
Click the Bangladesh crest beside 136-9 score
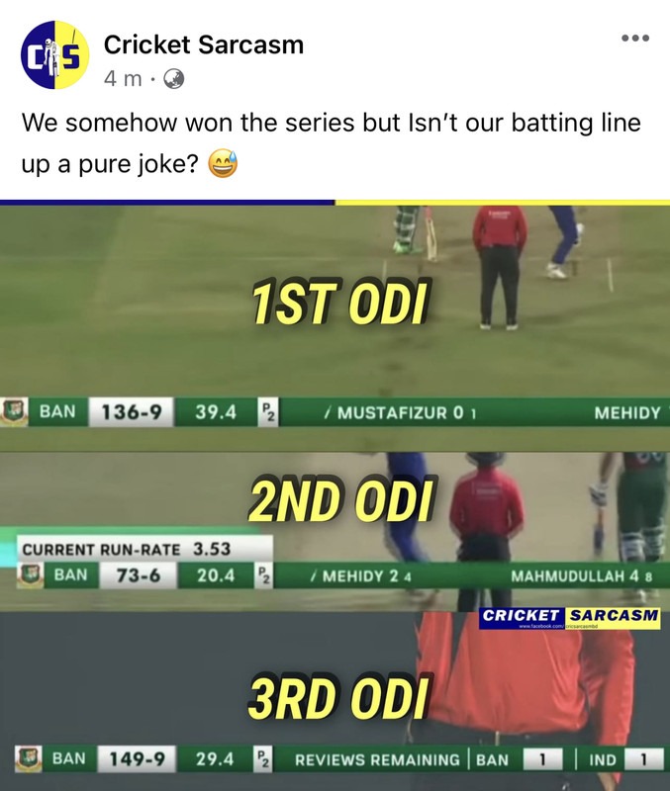[14, 411]
